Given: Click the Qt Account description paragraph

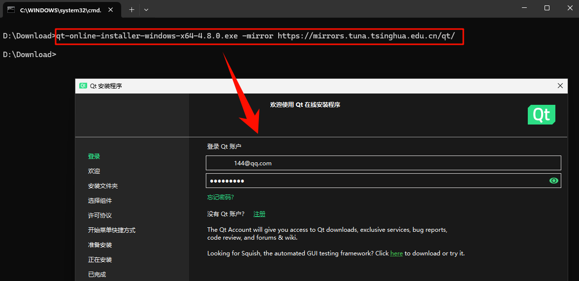Looking at the screenshot, I should tap(327, 234).
